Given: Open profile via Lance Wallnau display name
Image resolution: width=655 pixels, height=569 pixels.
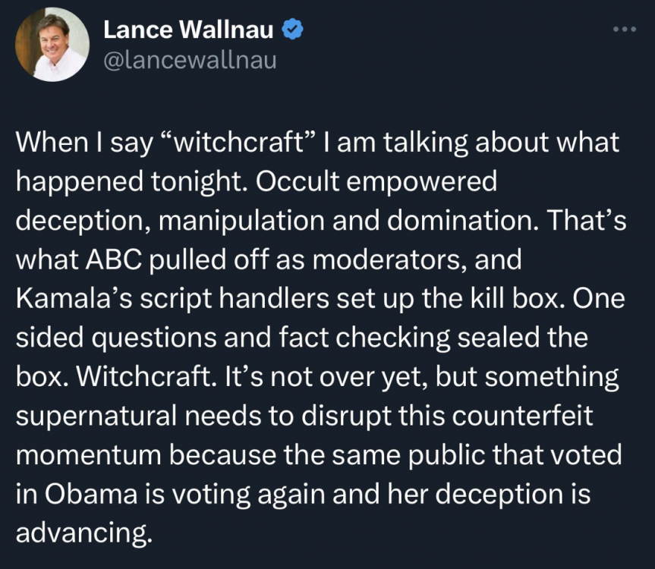Looking at the screenshot, I should 188,30.
